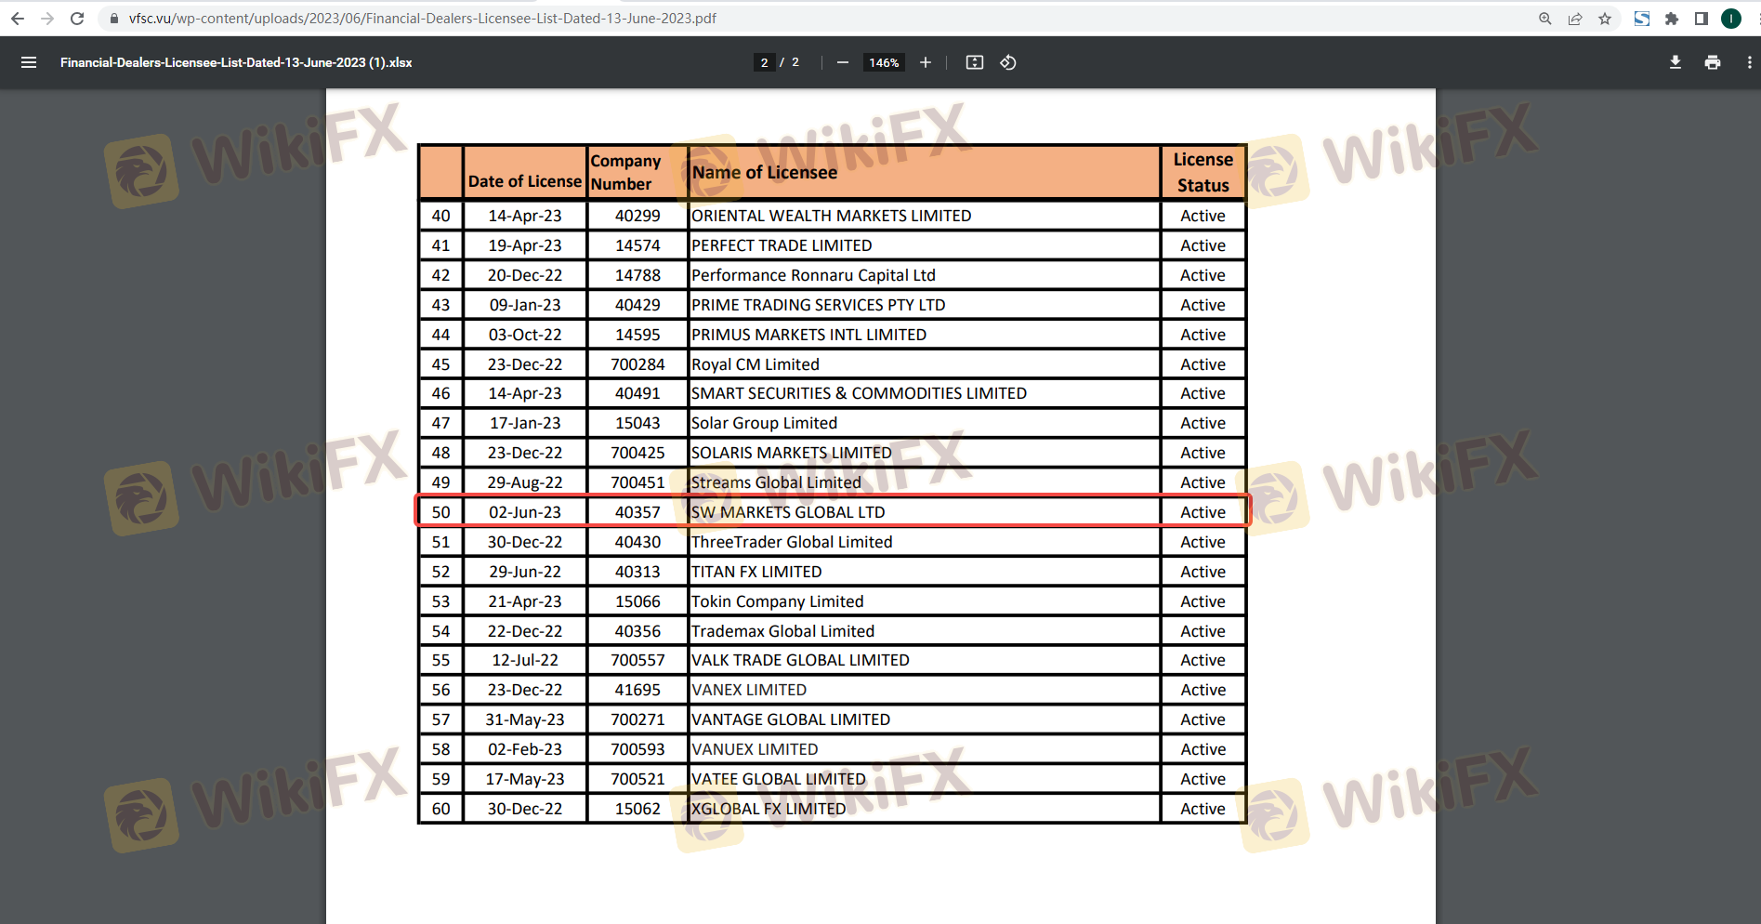Open the browser zoom magnifier icon
The height and width of the screenshot is (924, 1761).
[1545, 19]
